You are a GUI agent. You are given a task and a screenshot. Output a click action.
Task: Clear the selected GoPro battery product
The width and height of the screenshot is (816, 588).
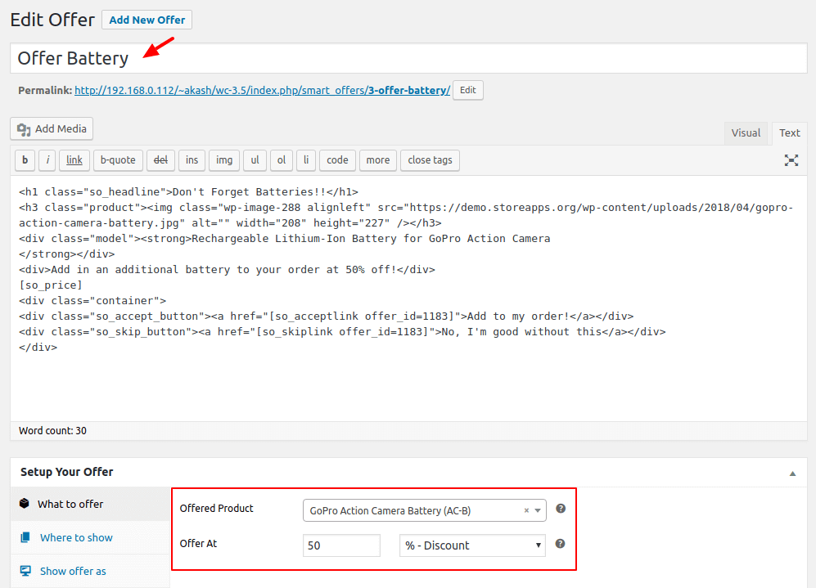click(x=526, y=510)
